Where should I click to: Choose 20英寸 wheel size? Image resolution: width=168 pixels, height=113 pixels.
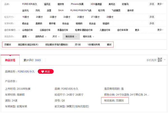[39, 17]
